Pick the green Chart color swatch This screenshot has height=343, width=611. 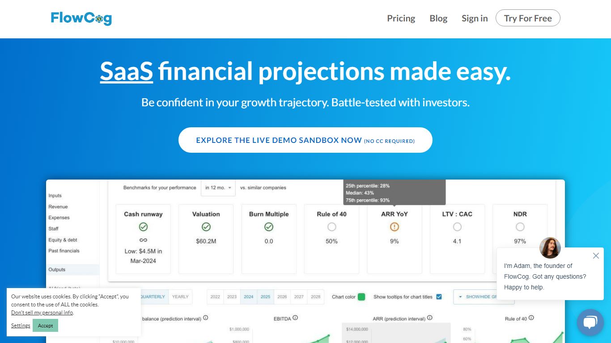pyautogui.click(x=361, y=297)
